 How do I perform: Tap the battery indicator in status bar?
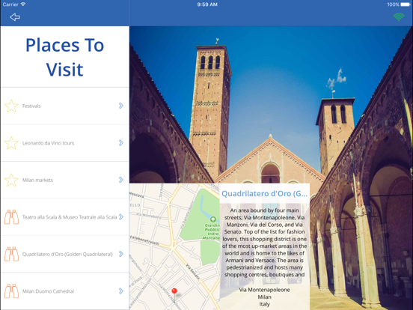[x=405, y=4]
